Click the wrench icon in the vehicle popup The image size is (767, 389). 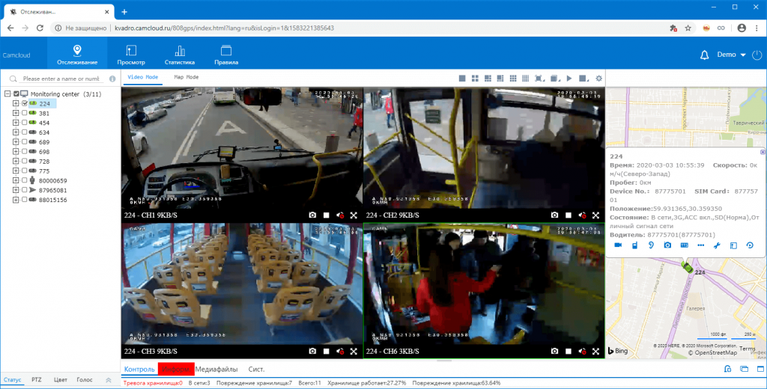[x=716, y=245]
